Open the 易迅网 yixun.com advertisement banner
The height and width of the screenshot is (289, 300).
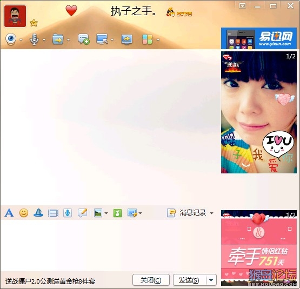tap(259, 38)
